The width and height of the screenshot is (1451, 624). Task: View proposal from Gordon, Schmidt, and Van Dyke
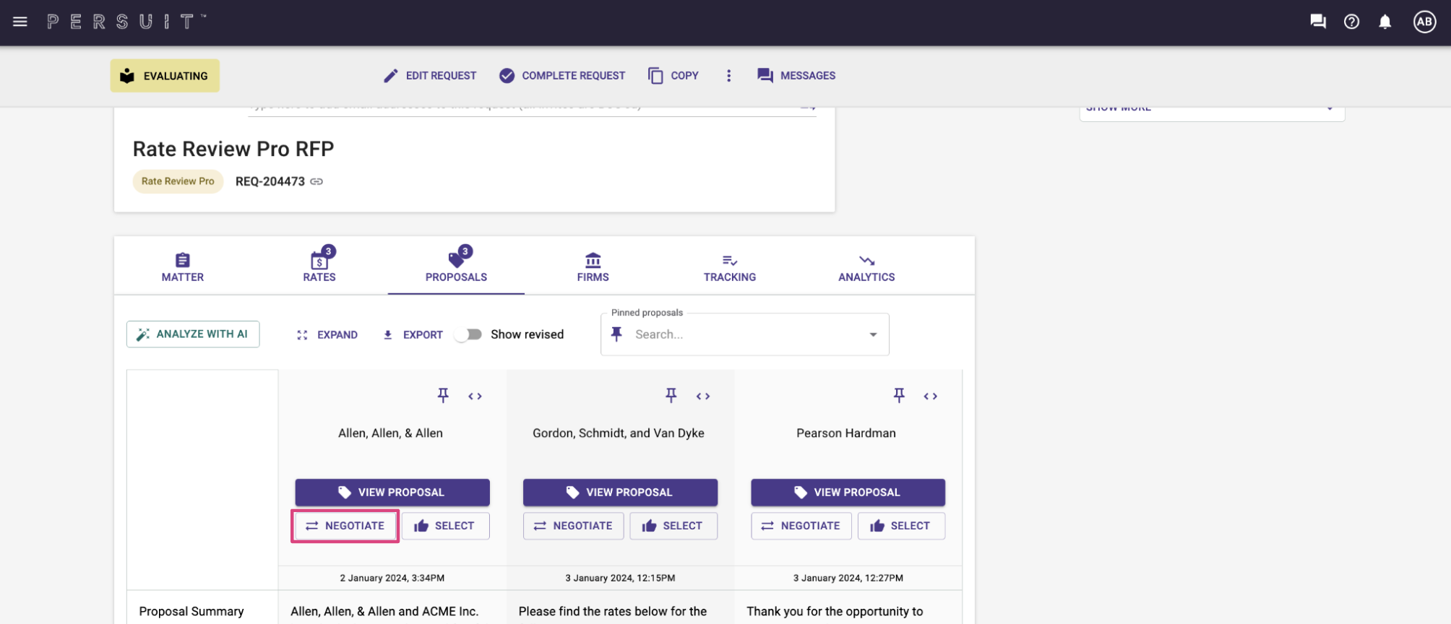pos(620,493)
